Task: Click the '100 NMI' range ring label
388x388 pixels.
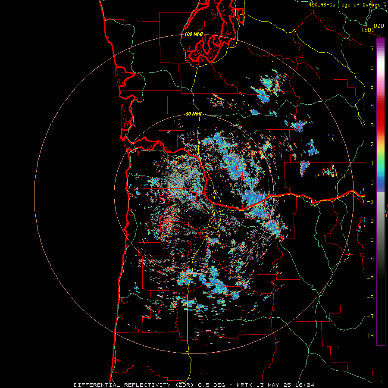Action: click(x=194, y=34)
